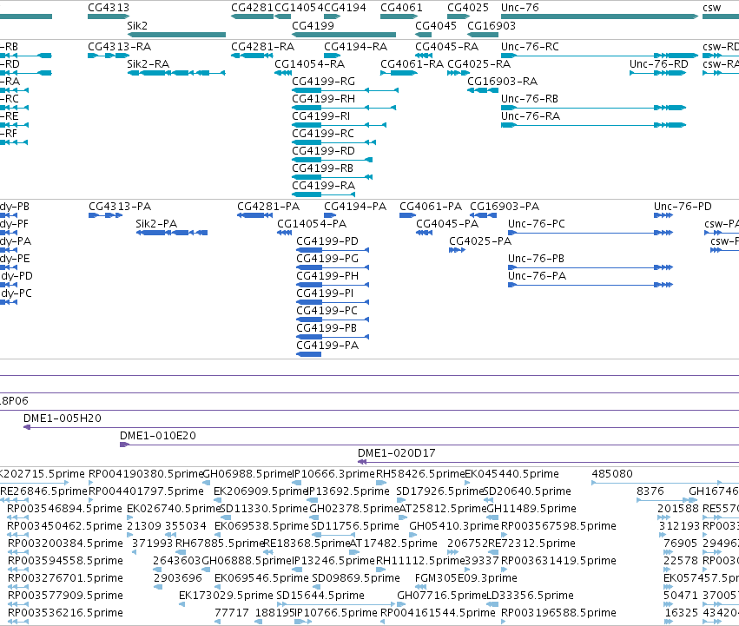The width and height of the screenshot is (739, 626).
Task: Click the CG4045 gene label
Action: (x=436, y=25)
